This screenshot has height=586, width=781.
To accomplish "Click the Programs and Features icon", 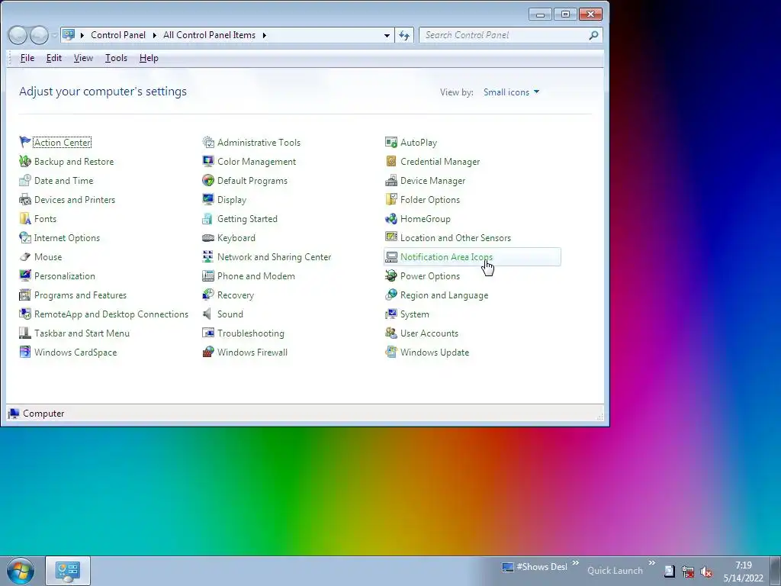I will [25, 295].
